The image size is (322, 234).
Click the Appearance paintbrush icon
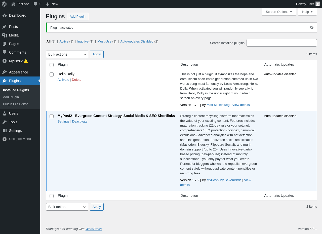[5, 72]
